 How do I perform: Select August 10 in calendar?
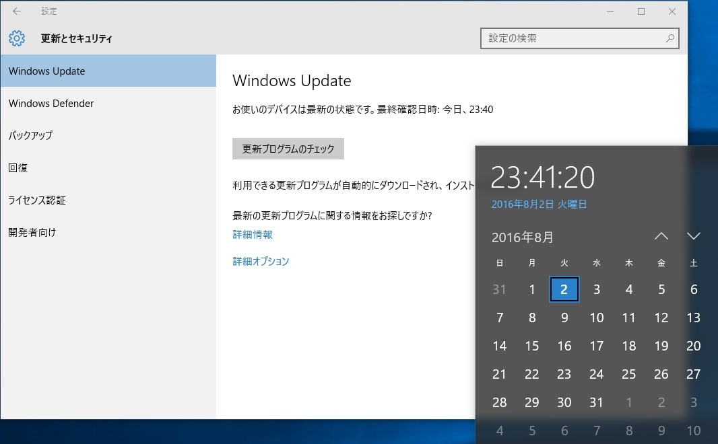tap(597, 318)
